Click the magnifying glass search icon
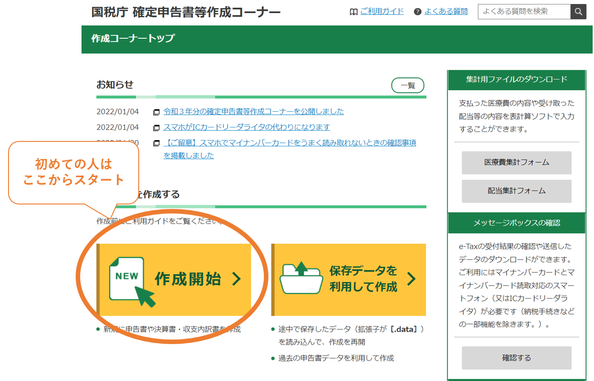The width and height of the screenshot is (594, 381). pos(578,12)
